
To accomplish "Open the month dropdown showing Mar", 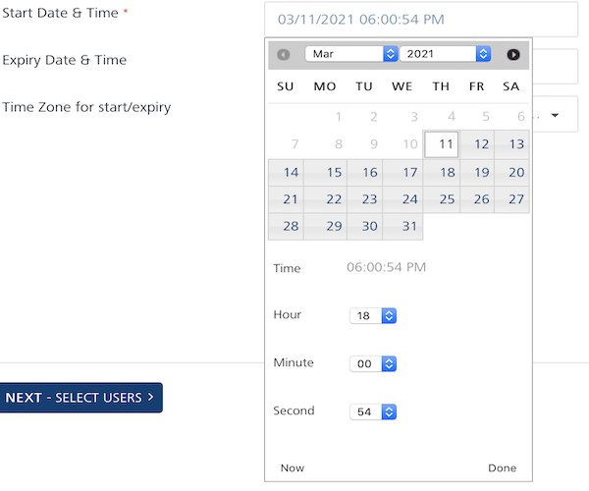I will point(350,54).
